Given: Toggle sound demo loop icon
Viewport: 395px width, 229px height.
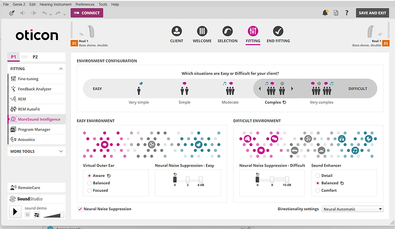Looking at the screenshot, I should 37,215.
